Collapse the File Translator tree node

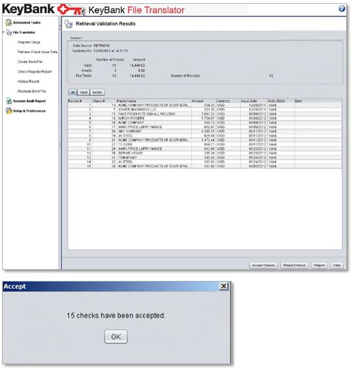pos(3,32)
